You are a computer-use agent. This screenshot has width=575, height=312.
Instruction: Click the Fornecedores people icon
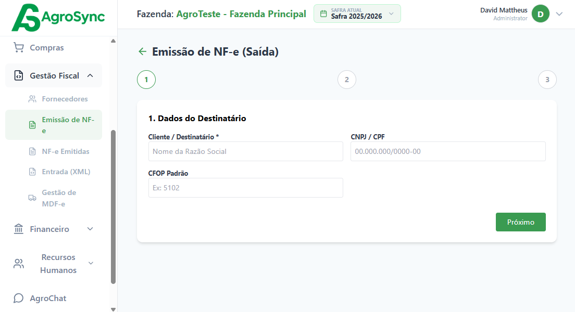click(x=32, y=98)
